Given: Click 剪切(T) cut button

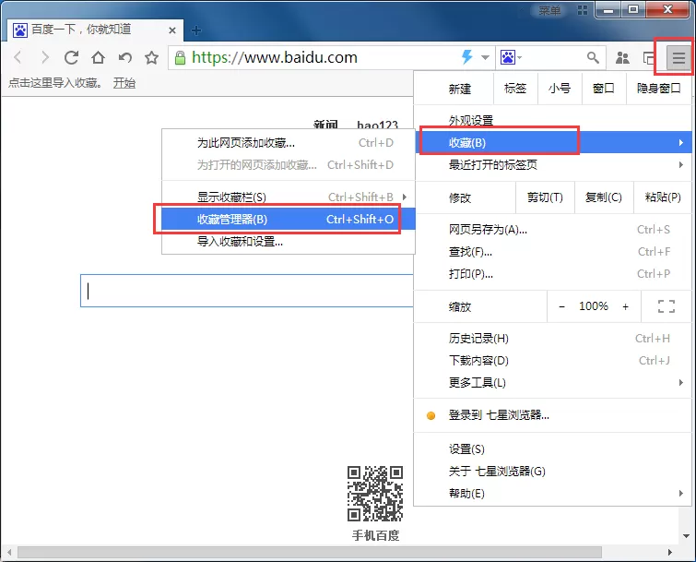Looking at the screenshot, I should (x=545, y=197).
